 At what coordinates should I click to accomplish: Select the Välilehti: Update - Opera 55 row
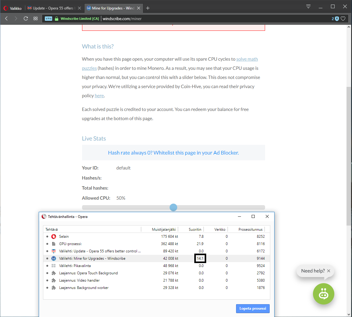(x=156, y=251)
